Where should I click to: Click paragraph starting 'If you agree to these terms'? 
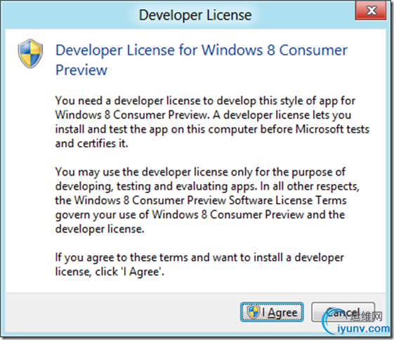[199, 264]
